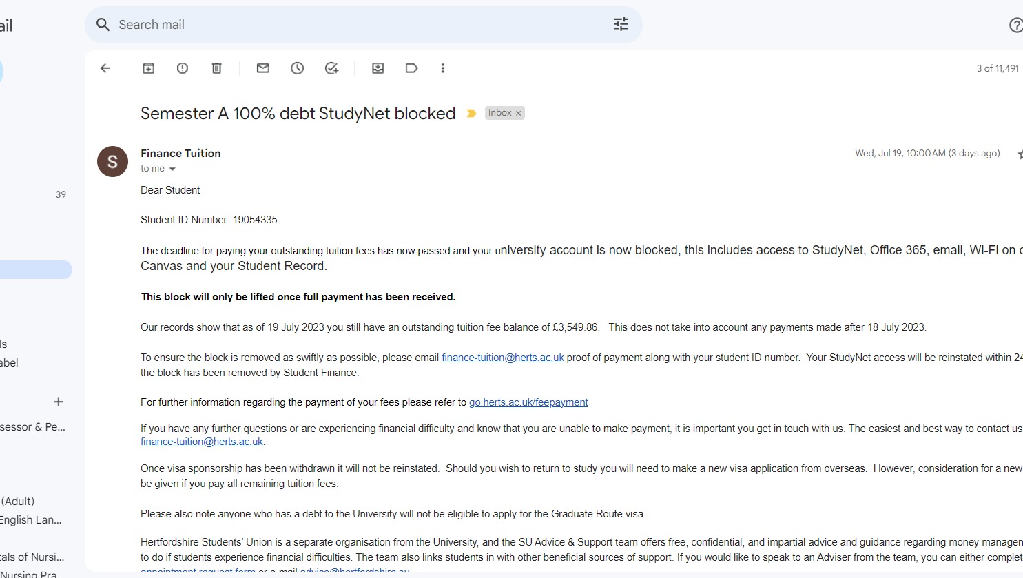
Task: Add email to Tasks
Action: click(332, 68)
